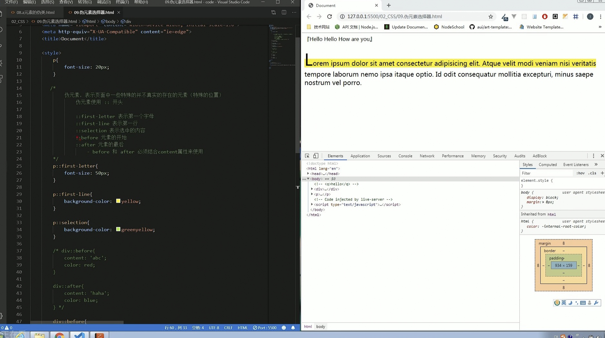Click the Chrome profile avatar icon
605x338 pixels.
click(590, 16)
